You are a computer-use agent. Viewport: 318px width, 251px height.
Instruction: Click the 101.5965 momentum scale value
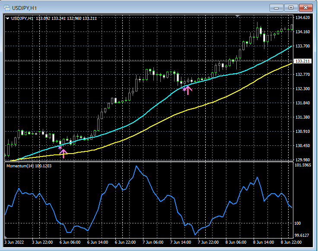[302, 165]
